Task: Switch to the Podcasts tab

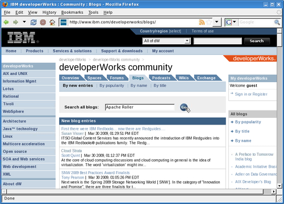Action: (x=161, y=78)
